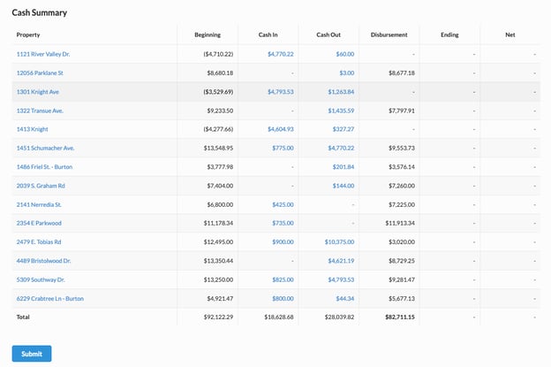Image resolution: width=551 pixels, height=367 pixels.
Task: Open 1451 Schumacher Ave. property
Action: click(x=45, y=148)
